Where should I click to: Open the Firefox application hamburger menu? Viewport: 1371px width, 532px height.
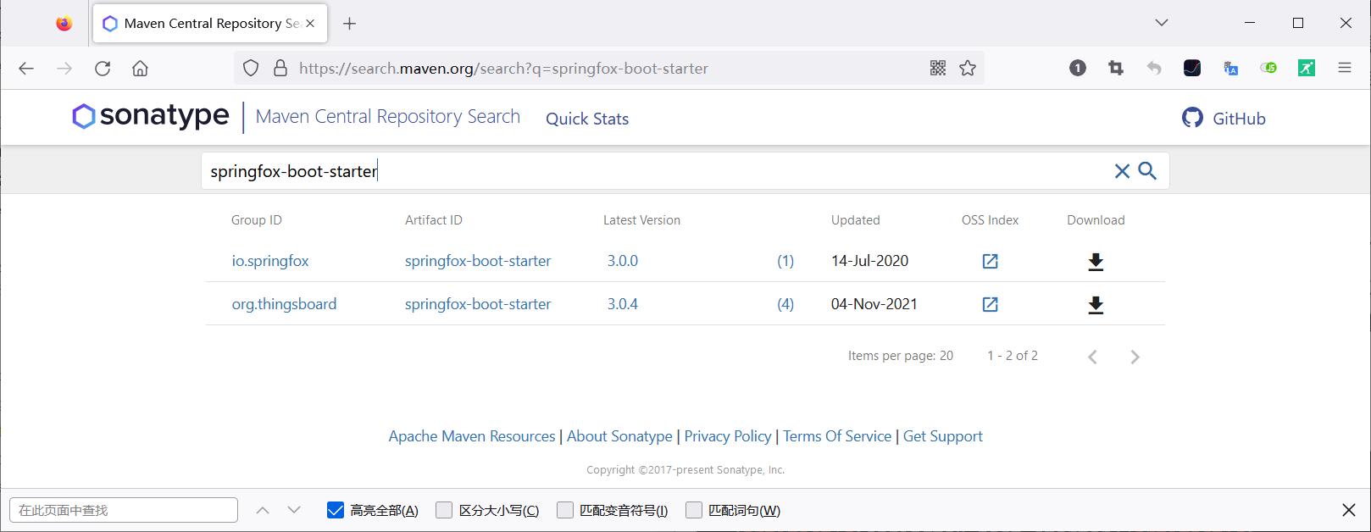(1345, 69)
